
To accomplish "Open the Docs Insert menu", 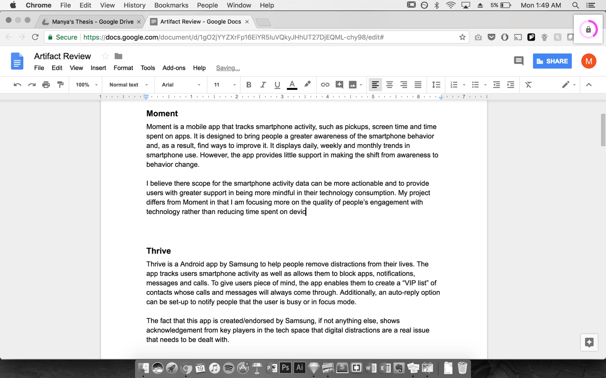I will 98,68.
